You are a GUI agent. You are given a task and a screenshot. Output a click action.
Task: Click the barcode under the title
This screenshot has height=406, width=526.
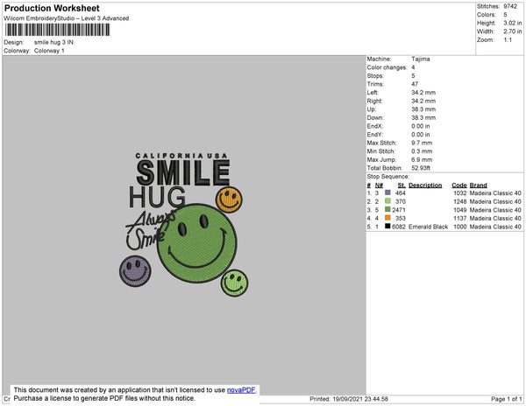click(57, 30)
